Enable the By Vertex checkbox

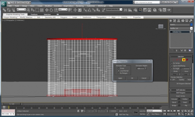(172, 63)
